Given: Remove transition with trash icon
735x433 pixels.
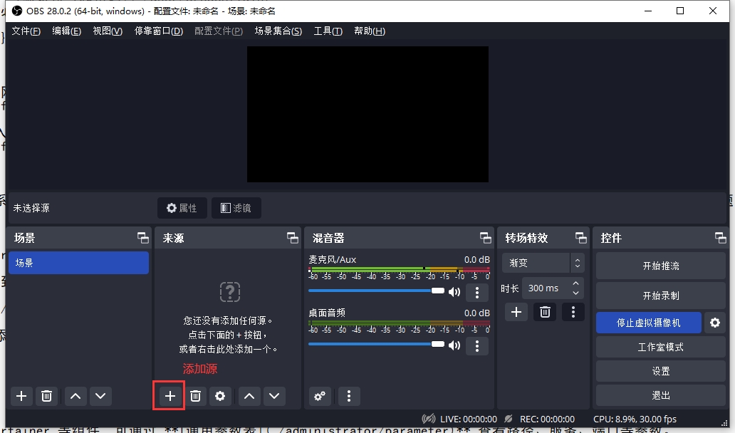Looking at the screenshot, I should (545, 312).
